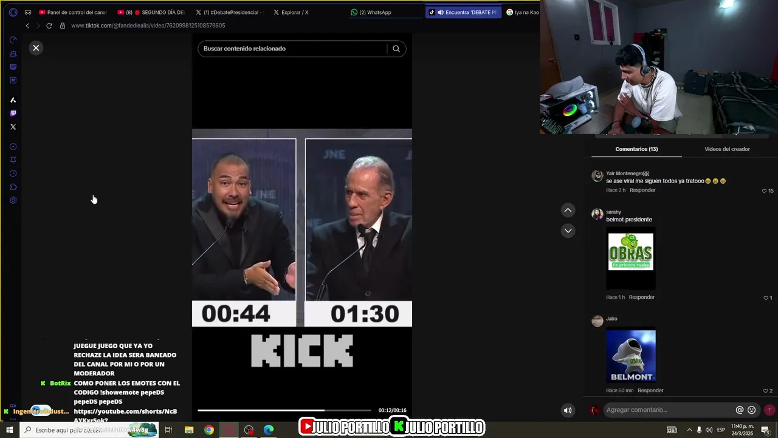This screenshot has height=438, width=778.
Task: Open the Player icon in sidebar
Action: (13, 147)
